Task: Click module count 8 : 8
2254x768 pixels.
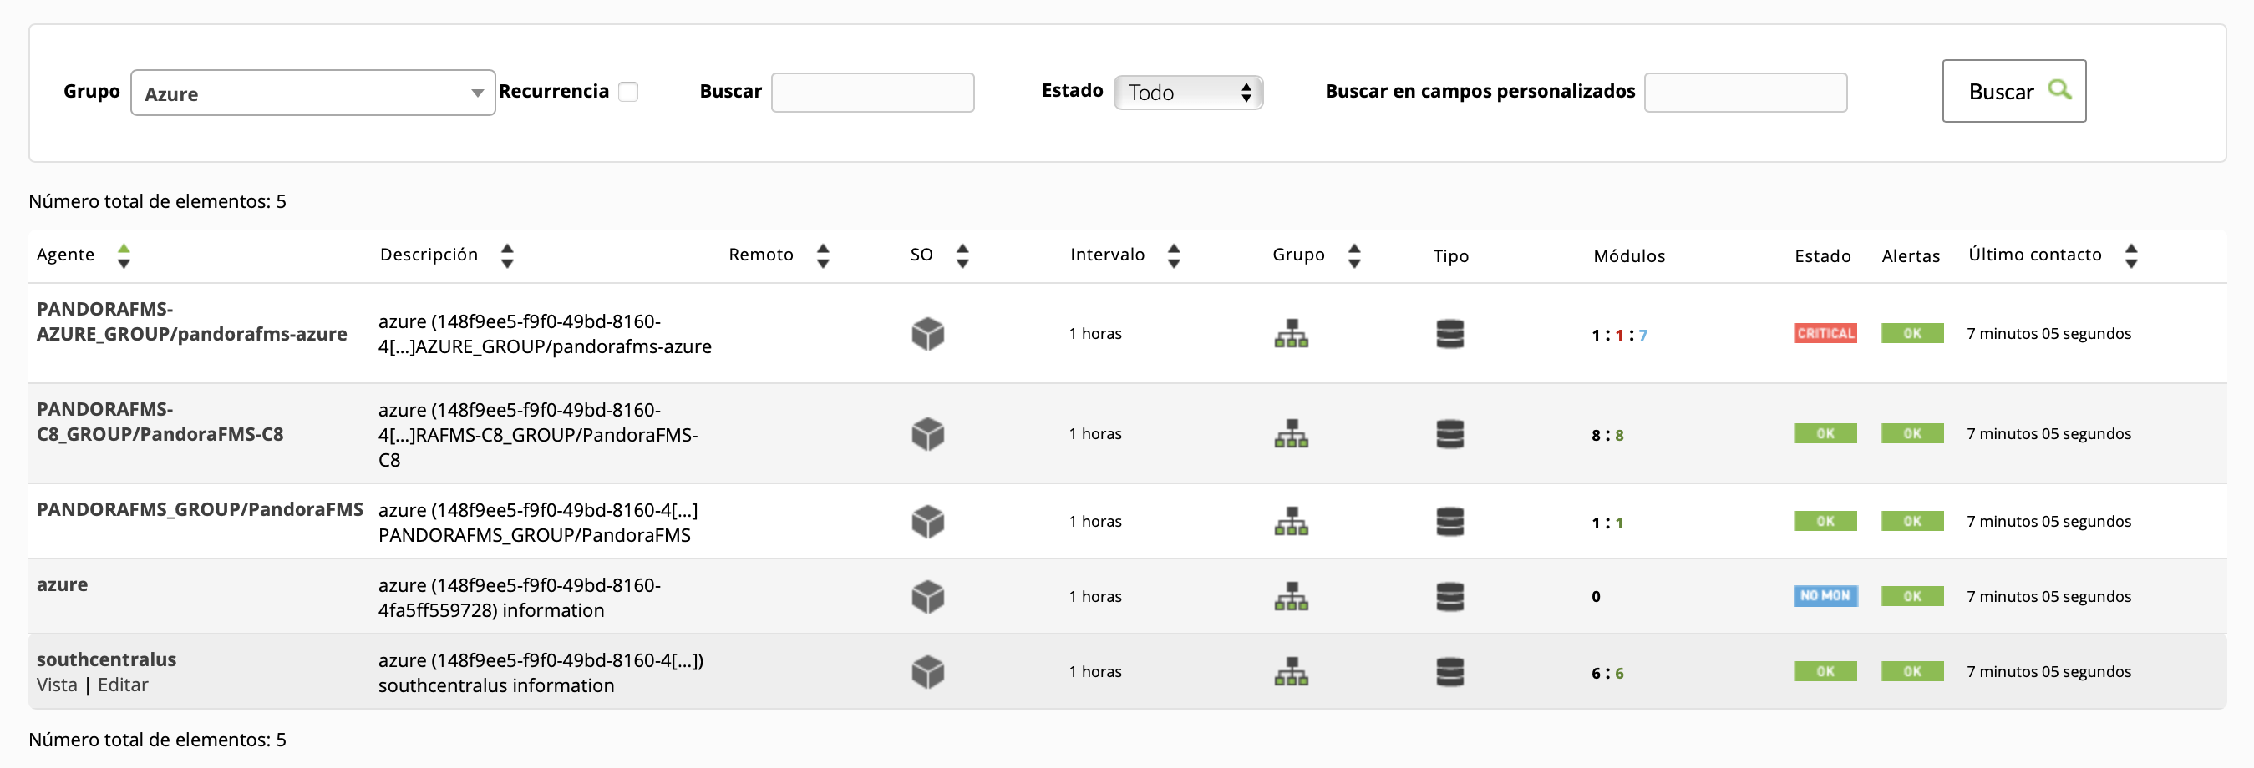Action: click(x=1607, y=436)
